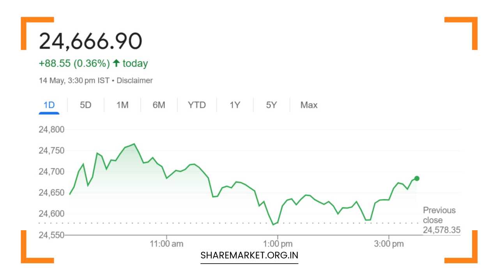Open the 1M chart range
This screenshot has width=499, height=280.
point(122,105)
